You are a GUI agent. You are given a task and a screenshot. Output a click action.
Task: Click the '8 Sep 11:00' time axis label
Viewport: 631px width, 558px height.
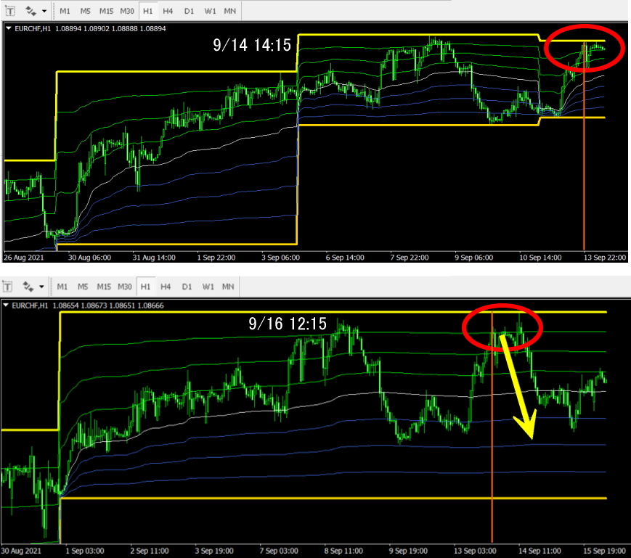343,551
